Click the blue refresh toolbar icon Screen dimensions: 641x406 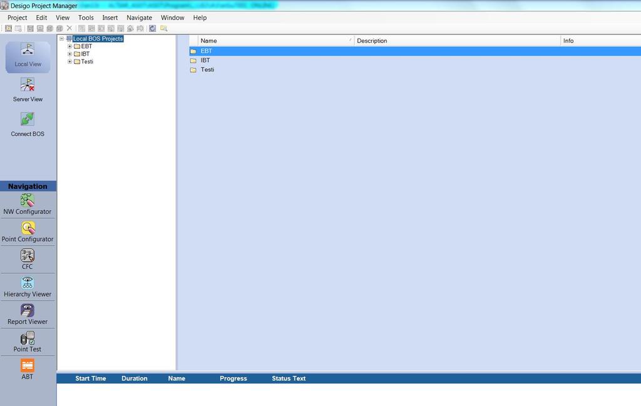click(x=153, y=28)
